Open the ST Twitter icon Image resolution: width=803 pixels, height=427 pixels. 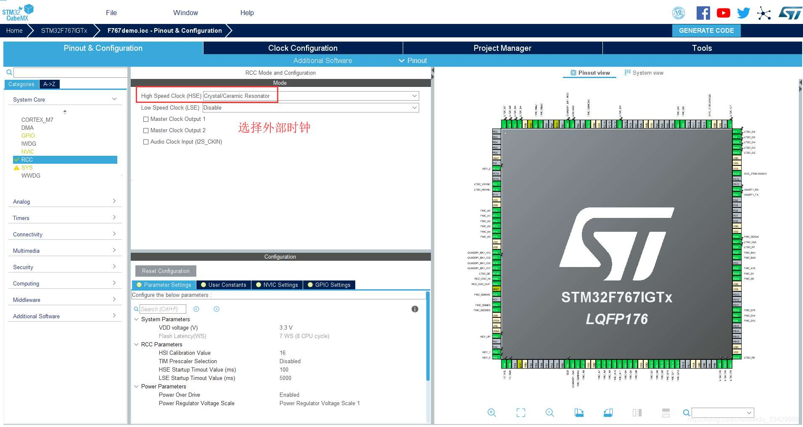click(x=743, y=13)
